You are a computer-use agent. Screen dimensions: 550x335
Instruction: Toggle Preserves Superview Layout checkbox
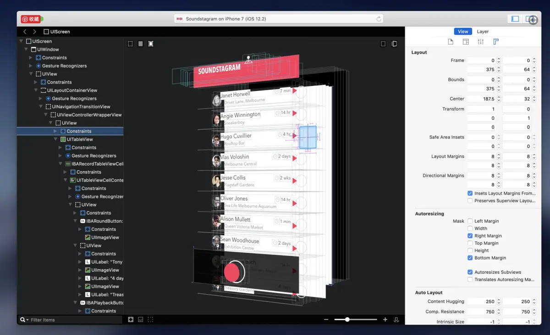[470, 201]
